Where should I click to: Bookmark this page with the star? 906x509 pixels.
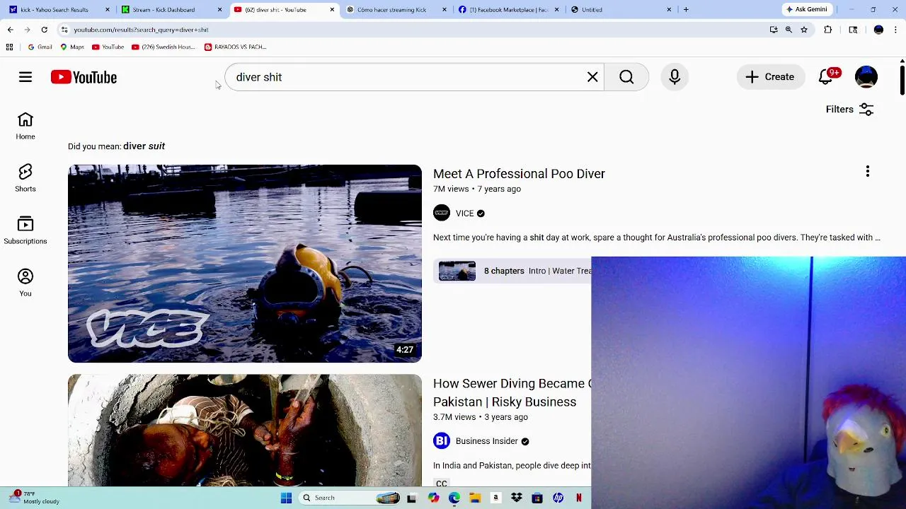(804, 30)
